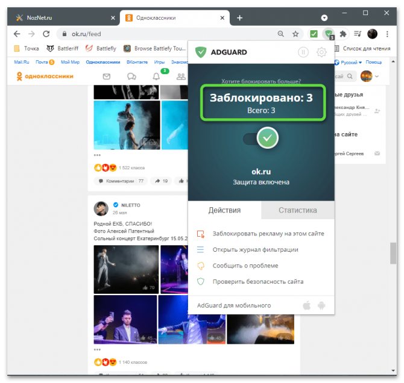The width and height of the screenshot is (404, 383).
Task: Open tab search dropdown in title bar
Action: pyautogui.click(x=324, y=17)
